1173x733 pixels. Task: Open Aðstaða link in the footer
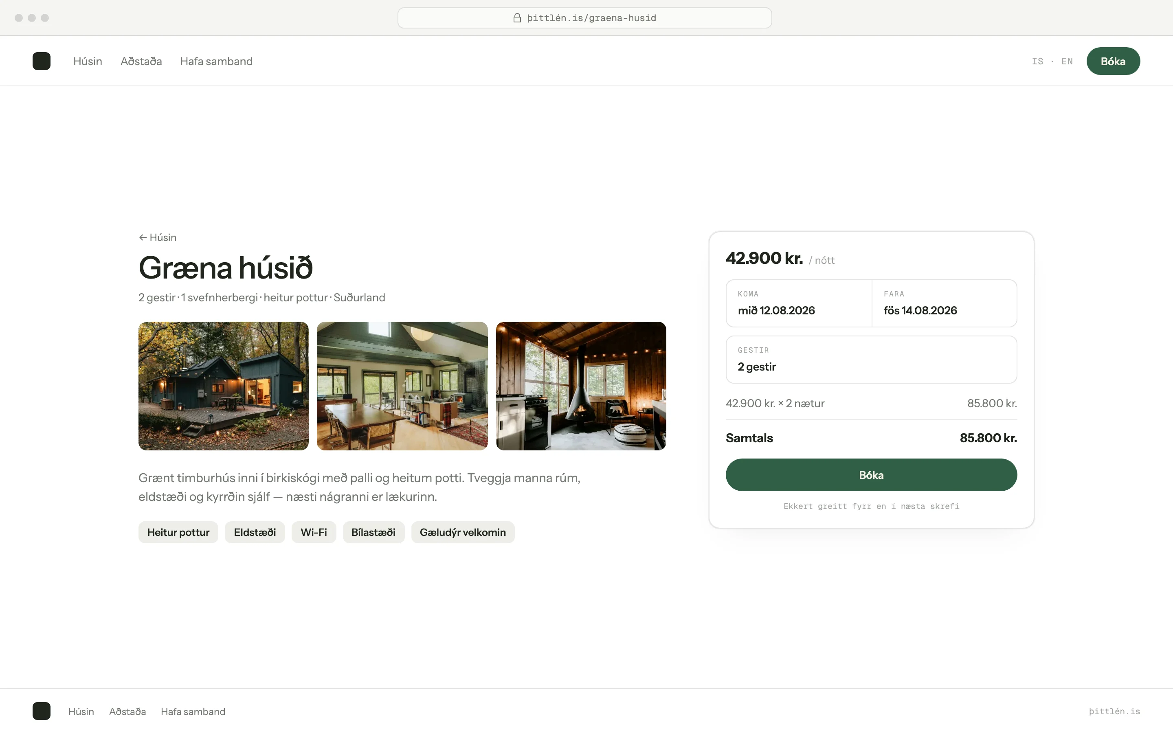pos(127,711)
